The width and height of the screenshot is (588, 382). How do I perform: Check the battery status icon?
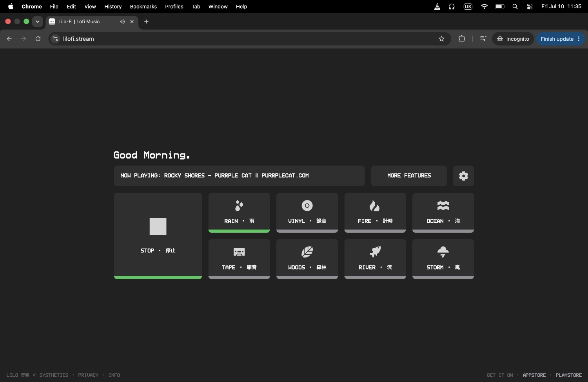(x=500, y=6)
